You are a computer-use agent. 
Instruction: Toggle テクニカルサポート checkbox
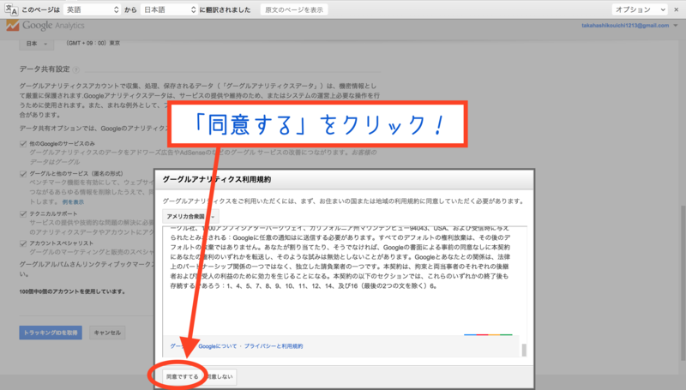23,214
